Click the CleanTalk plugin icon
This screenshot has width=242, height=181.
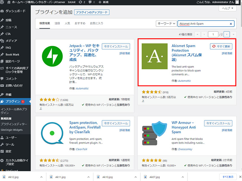53,133
